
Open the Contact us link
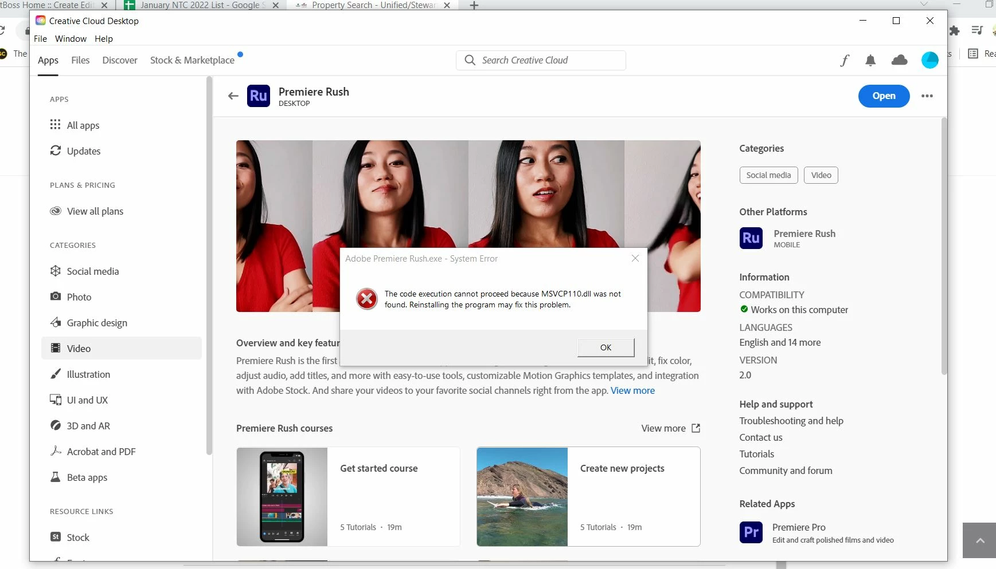pos(760,437)
